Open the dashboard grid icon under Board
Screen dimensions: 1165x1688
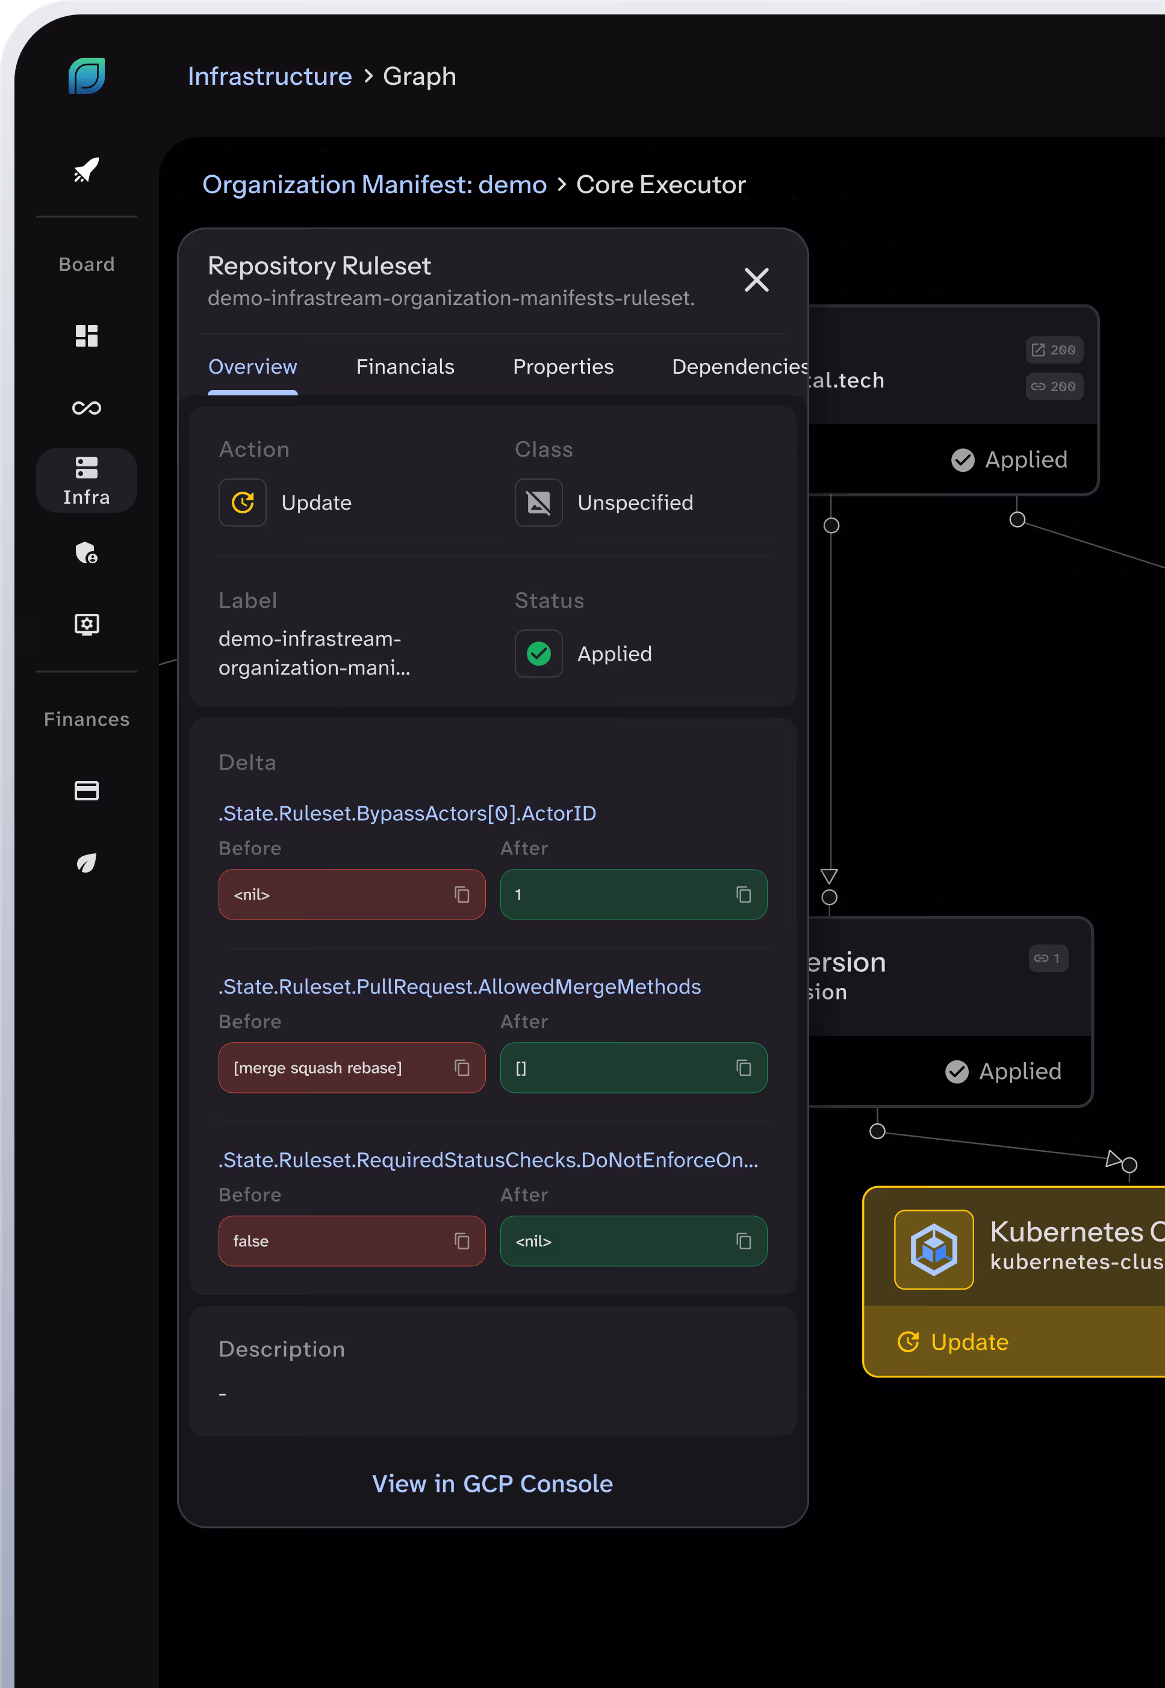pyautogui.click(x=86, y=336)
